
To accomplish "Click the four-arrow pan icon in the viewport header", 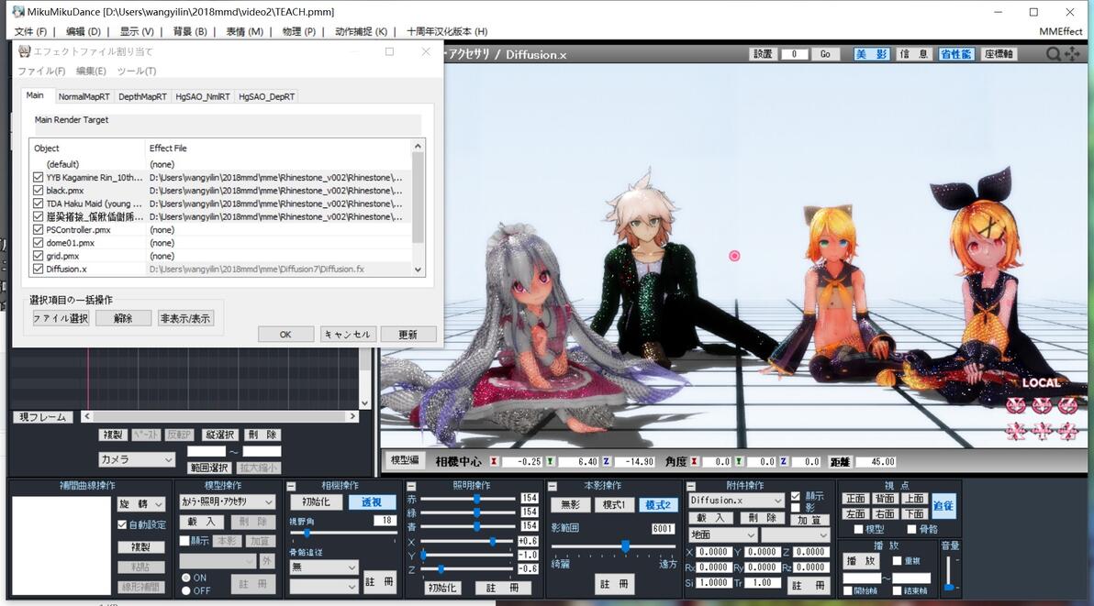I will click(1072, 54).
